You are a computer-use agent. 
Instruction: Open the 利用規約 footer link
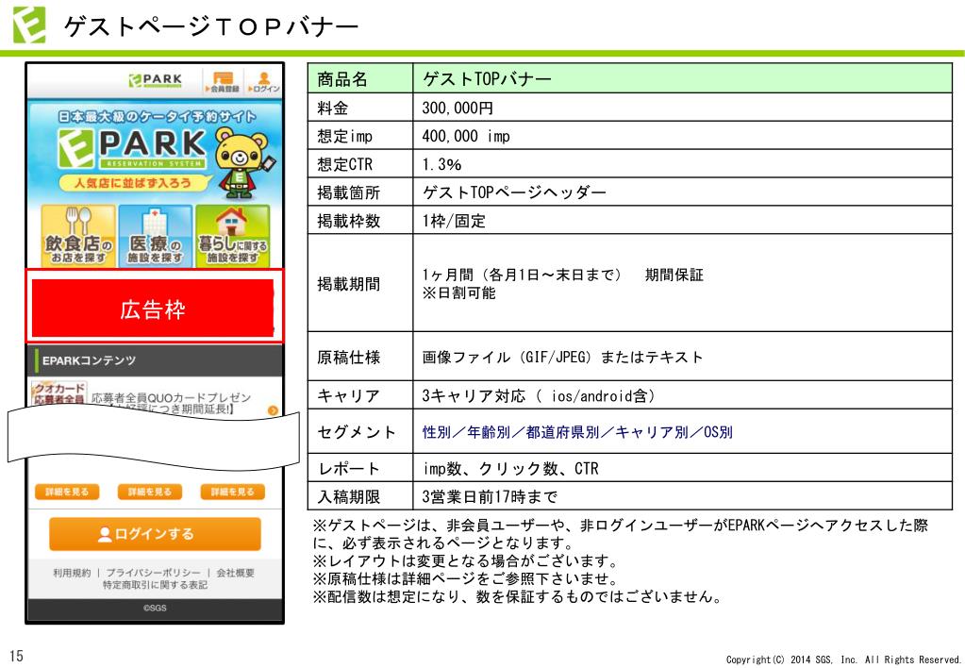click(72, 573)
